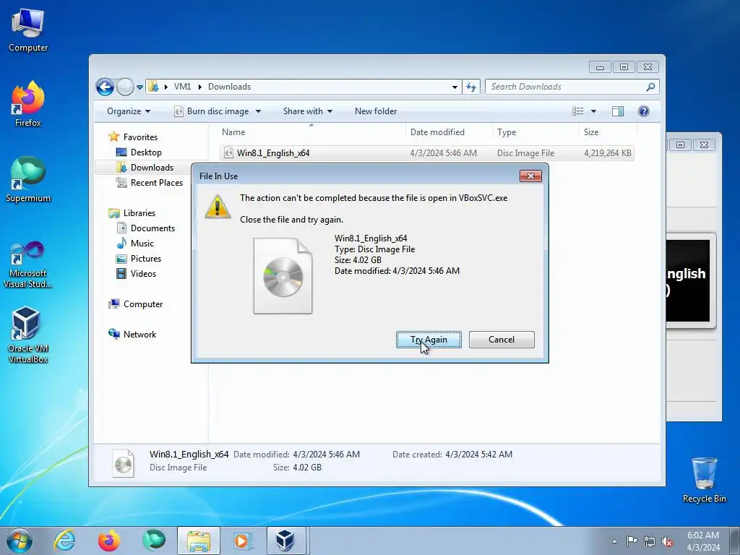Sort by the Type column
This screenshot has width=740, height=555.
[x=535, y=132]
